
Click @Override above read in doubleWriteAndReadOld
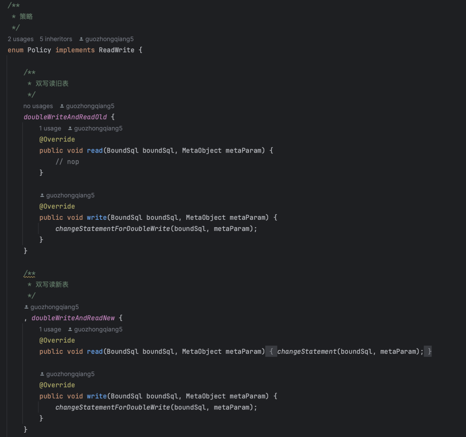(57, 140)
